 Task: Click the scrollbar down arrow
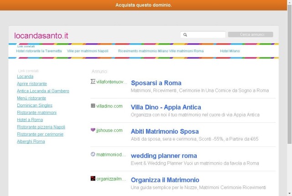point(289,194)
